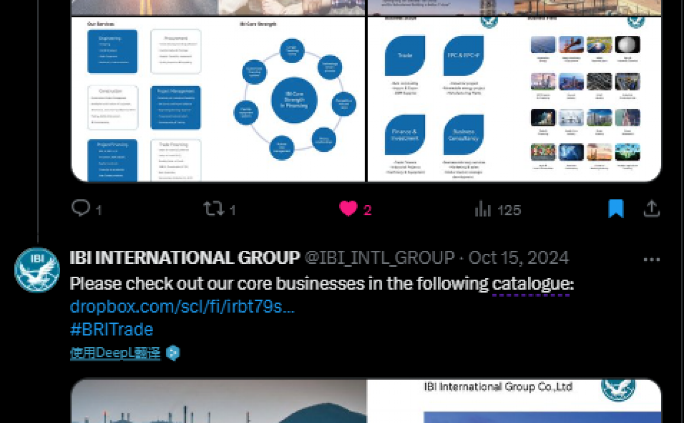Open the Trade and EPC business slide
The width and height of the screenshot is (684, 423).
click(x=514, y=99)
